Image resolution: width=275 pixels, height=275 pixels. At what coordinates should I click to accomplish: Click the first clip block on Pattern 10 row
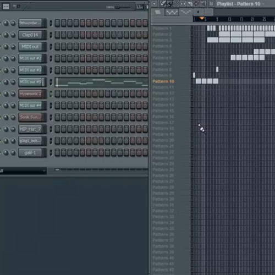point(199,81)
